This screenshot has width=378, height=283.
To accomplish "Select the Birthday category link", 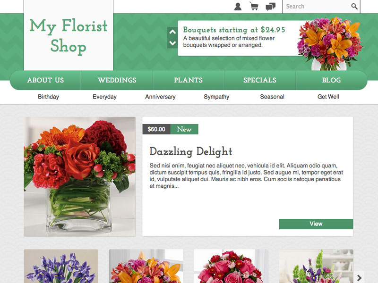I will point(49,97).
